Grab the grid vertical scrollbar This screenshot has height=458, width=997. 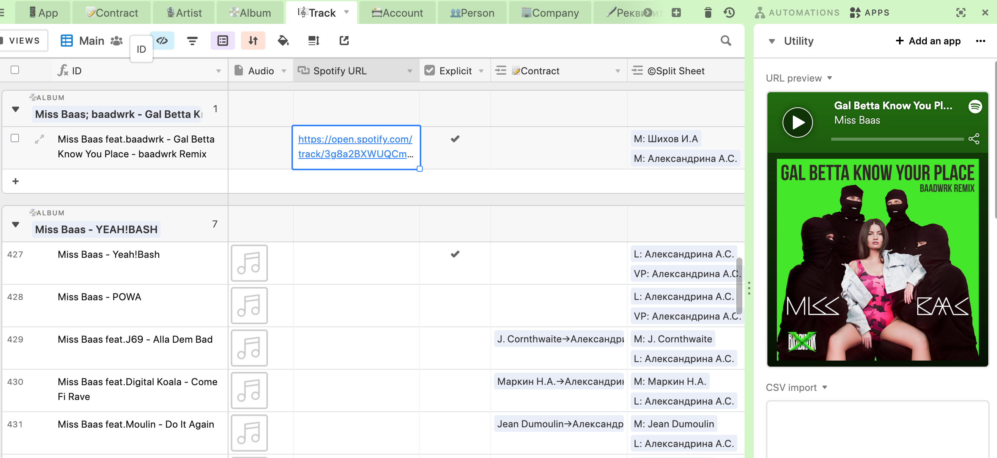[x=739, y=286]
